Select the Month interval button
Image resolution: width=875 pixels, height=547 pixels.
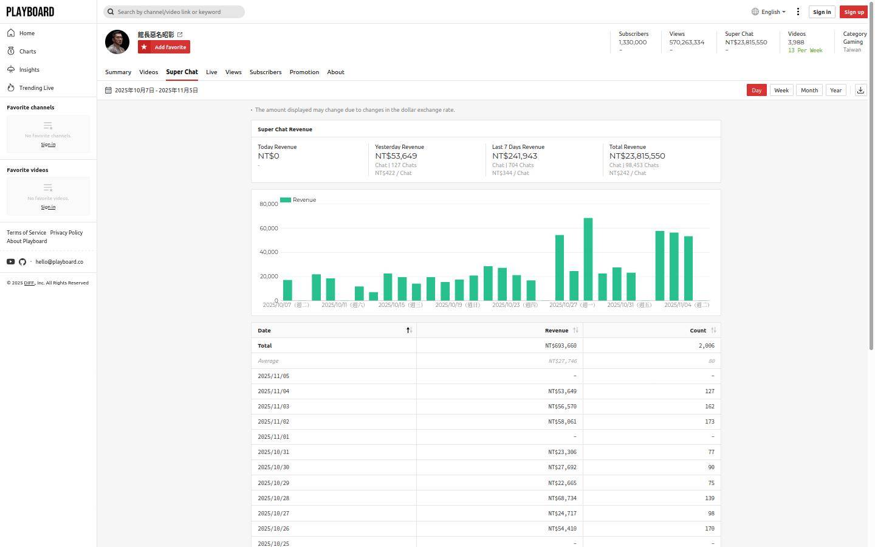click(809, 90)
